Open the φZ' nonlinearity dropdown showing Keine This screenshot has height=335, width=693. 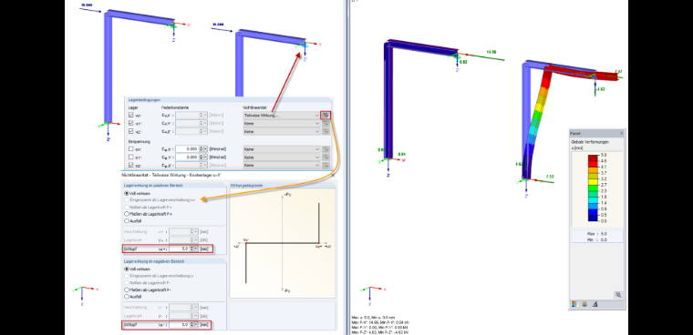pos(281,165)
